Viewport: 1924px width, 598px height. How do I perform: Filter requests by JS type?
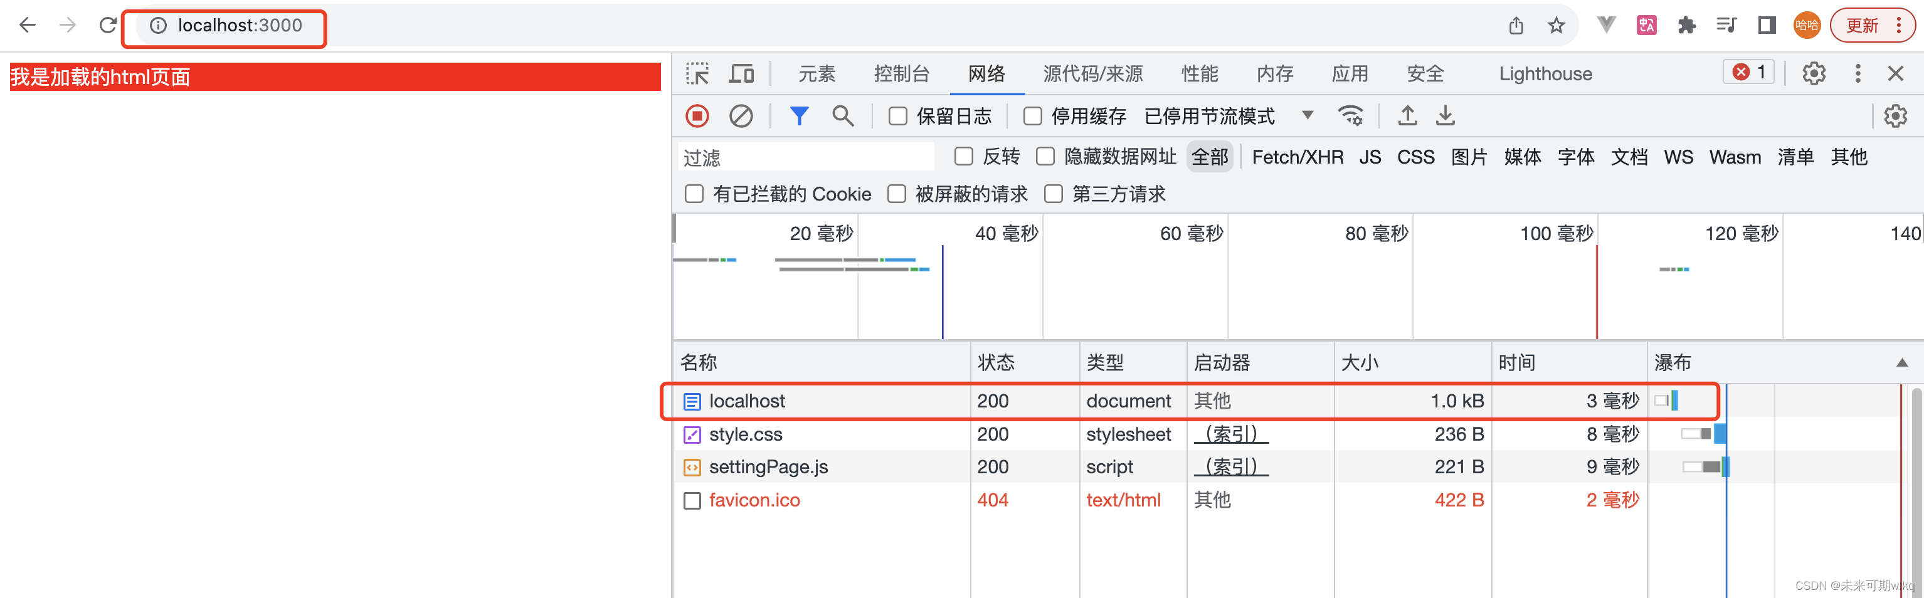[x=1370, y=157]
